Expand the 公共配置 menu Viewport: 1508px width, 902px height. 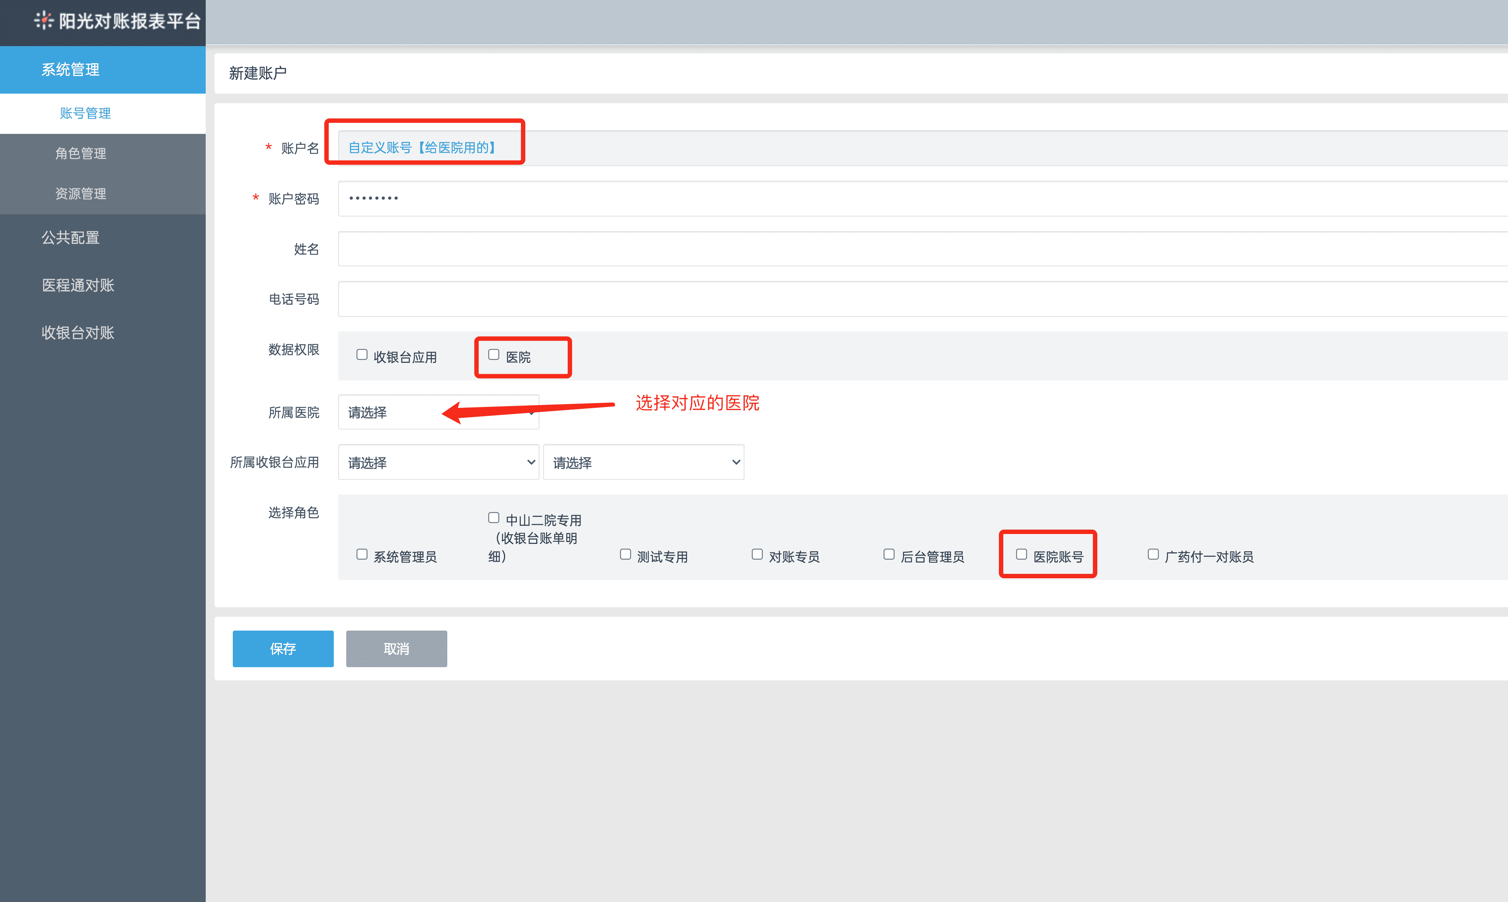click(x=71, y=238)
